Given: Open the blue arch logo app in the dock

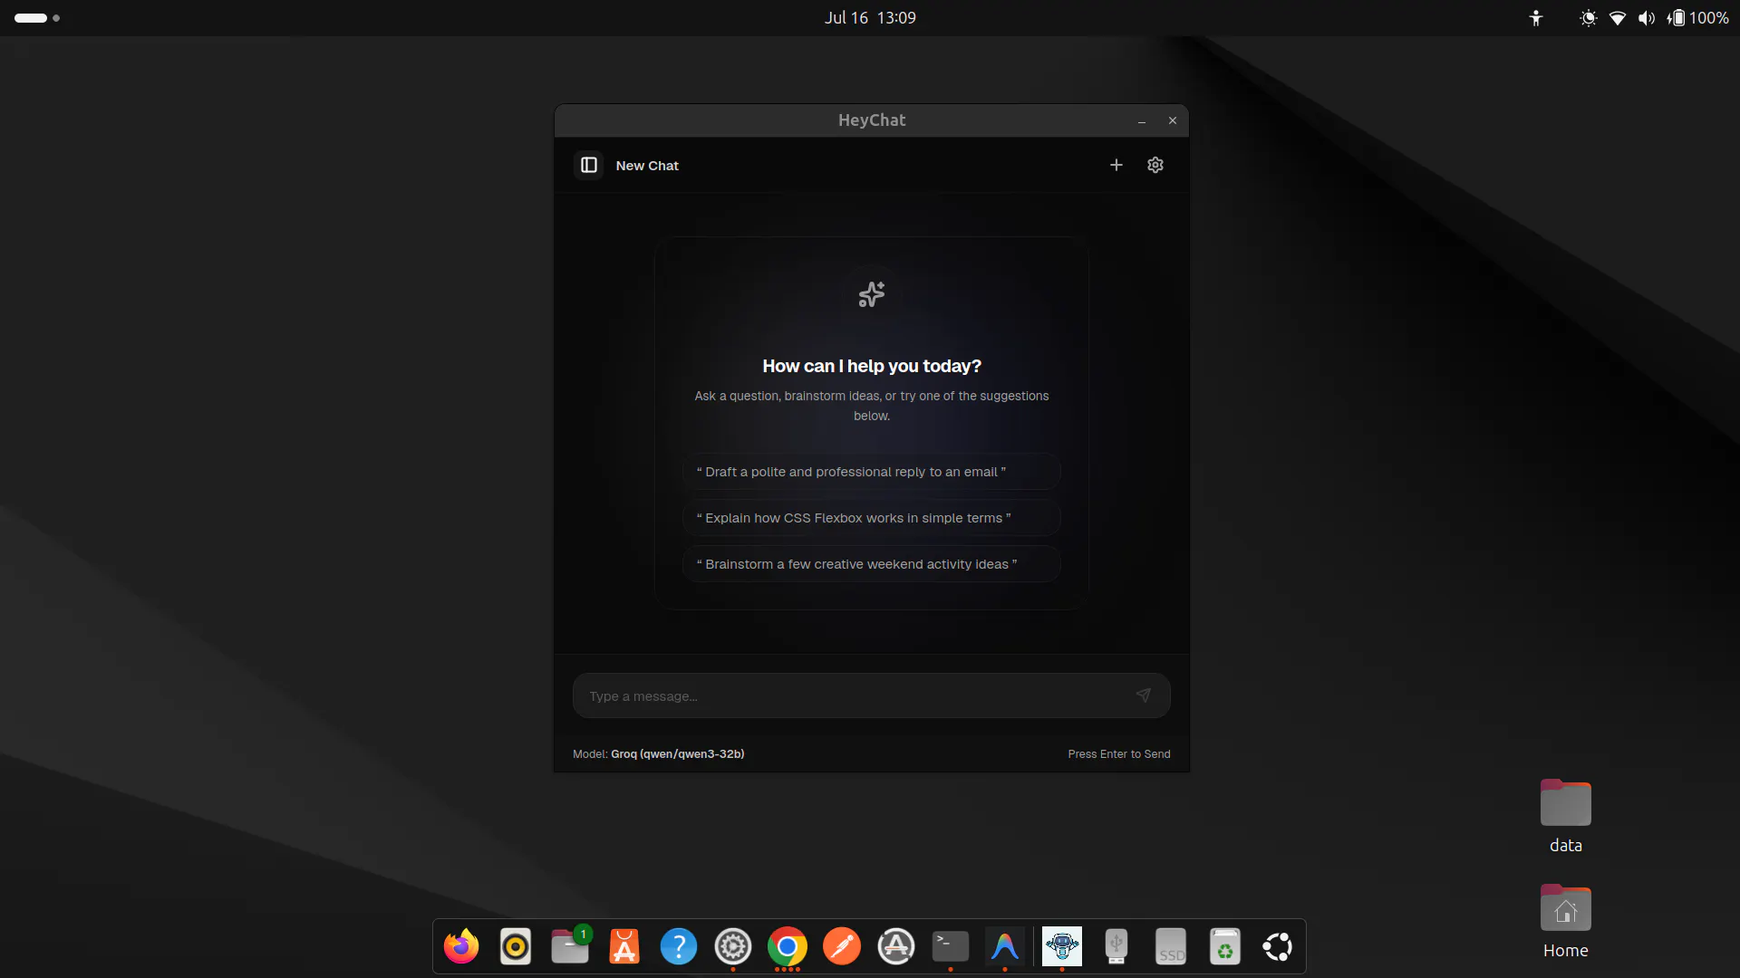Looking at the screenshot, I should click(1005, 947).
